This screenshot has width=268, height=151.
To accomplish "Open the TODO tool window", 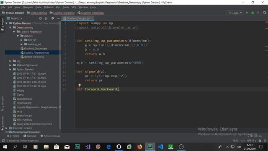I will click(13, 136).
